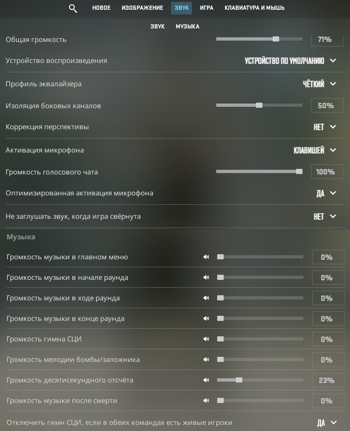Click the search magnifier icon
The height and width of the screenshot is (431, 350).
tap(73, 8)
